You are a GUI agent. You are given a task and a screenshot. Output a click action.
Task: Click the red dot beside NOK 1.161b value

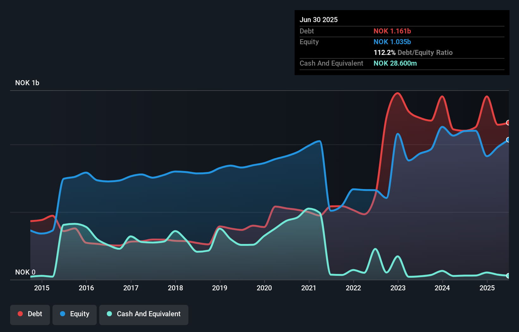[x=392, y=31]
